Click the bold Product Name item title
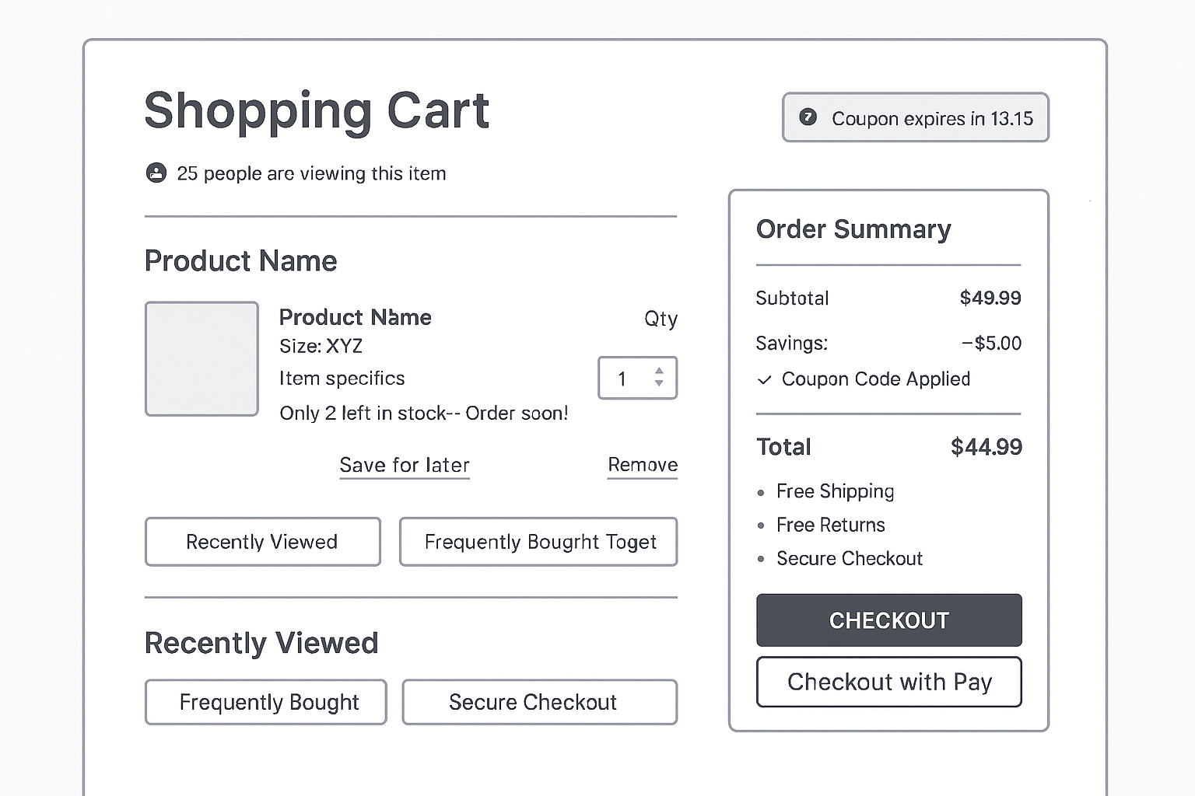 355,317
